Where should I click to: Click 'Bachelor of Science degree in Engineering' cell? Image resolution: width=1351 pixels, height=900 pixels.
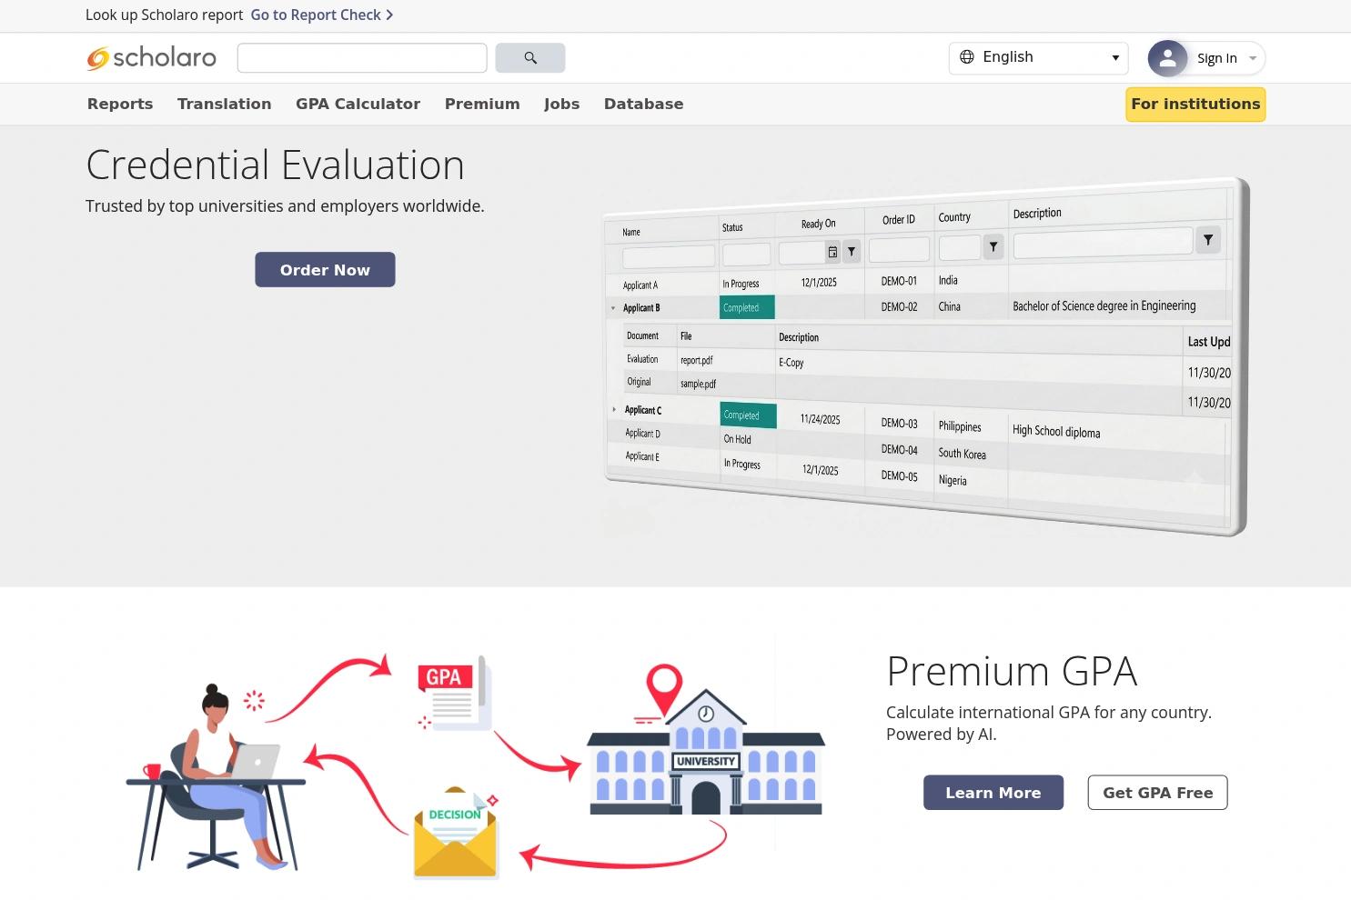[1104, 306]
